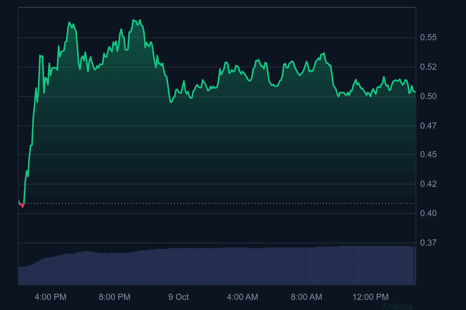
Task: Select the 0.50 price axis label
Action: (428, 96)
